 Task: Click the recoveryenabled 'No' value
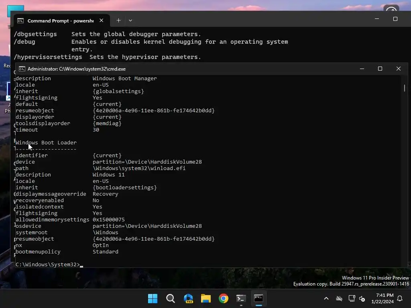[96, 201]
